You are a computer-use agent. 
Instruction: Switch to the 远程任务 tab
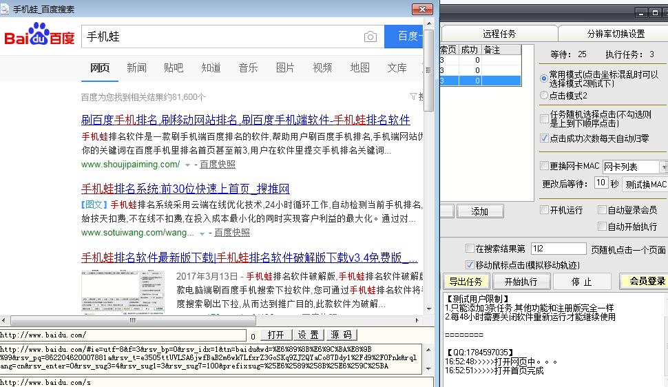pos(499,34)
